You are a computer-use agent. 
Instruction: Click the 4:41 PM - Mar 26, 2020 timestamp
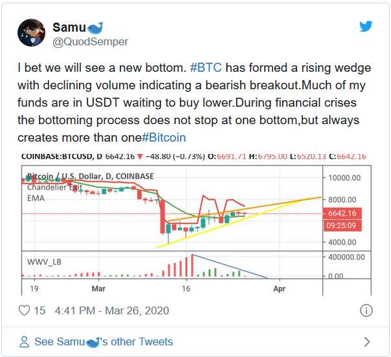(112, 310)
